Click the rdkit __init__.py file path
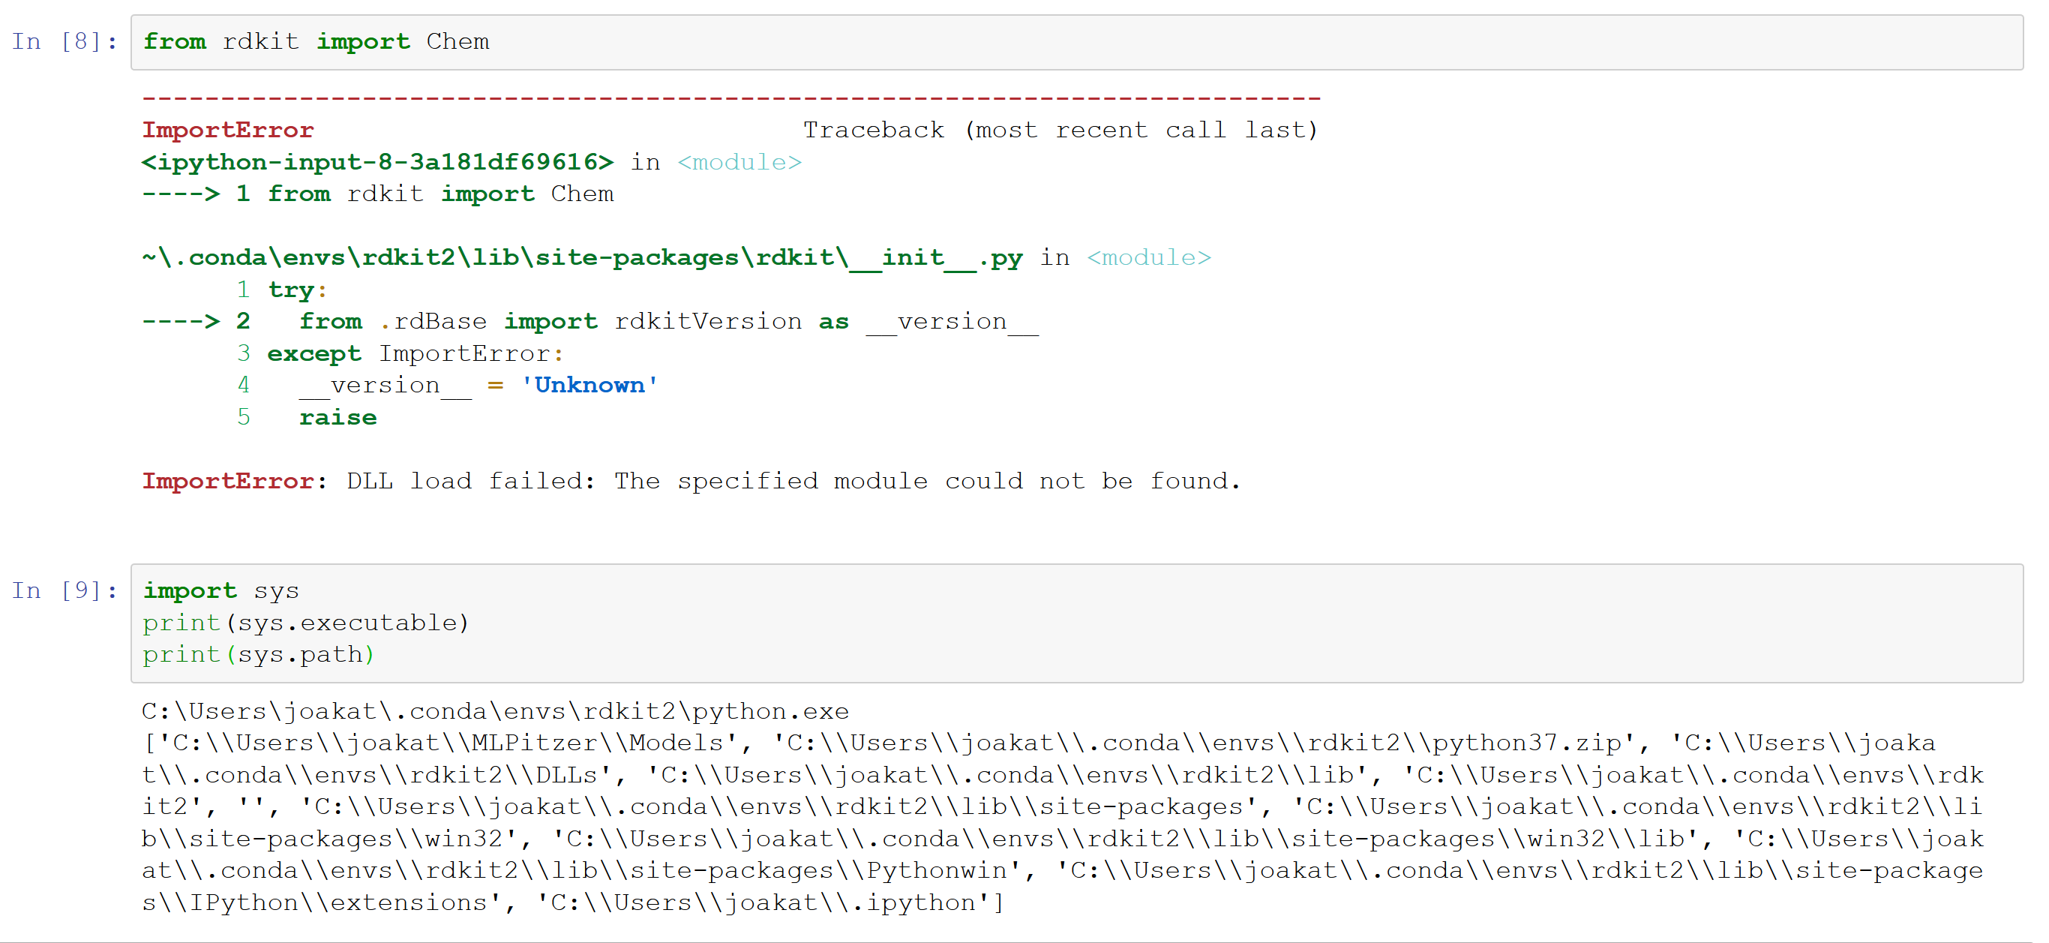The width and height of the screenshot is (2049, 943). (x=582, y=258)
